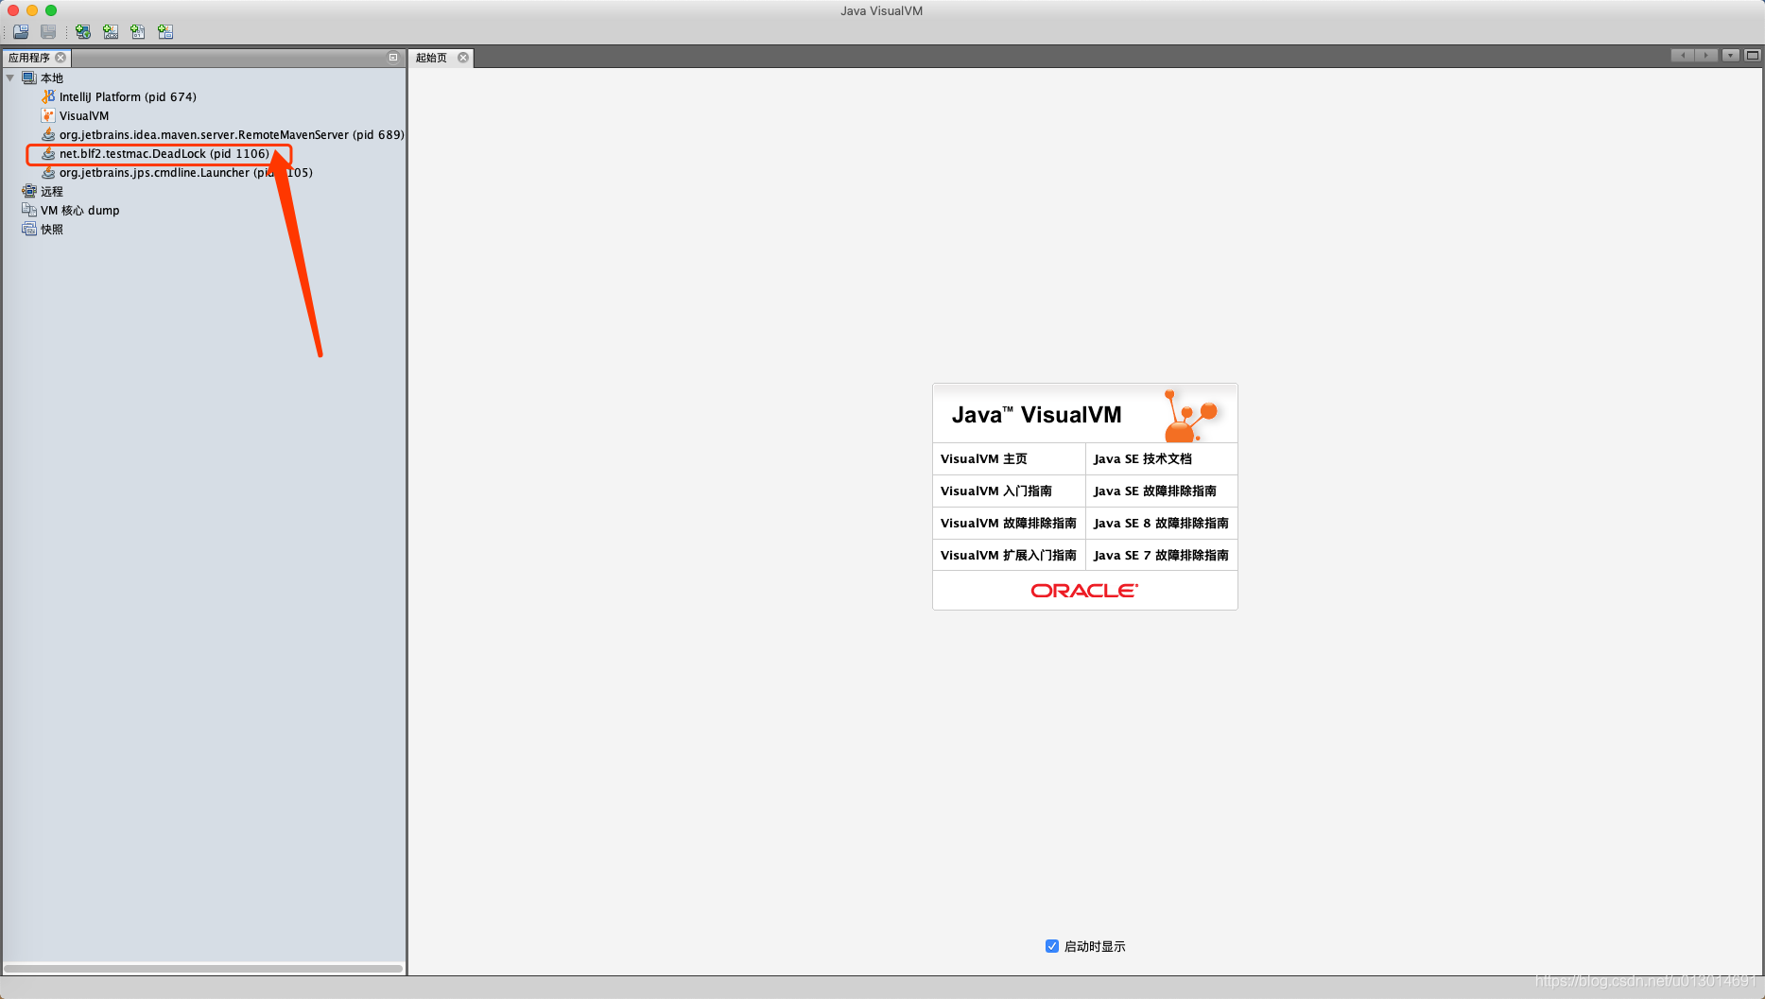Screen dimensions: 1765x999
Task: Click the ORACLE logo
Action: [x=1084, y=591]
